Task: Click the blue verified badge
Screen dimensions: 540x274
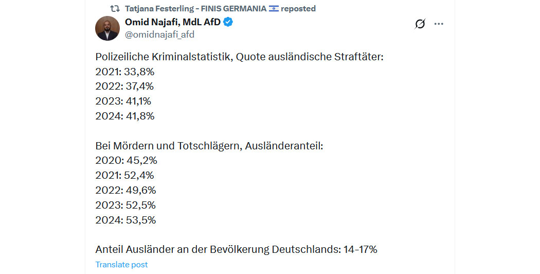Action: point(228,22)
